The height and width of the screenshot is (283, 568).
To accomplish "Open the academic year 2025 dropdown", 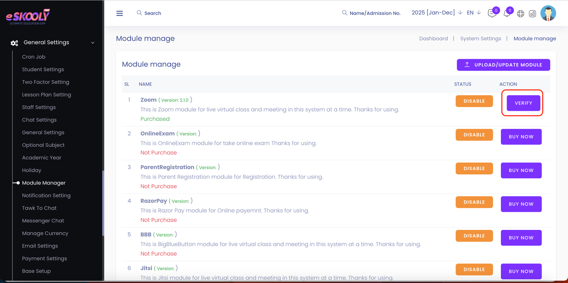I will (437, 13).
